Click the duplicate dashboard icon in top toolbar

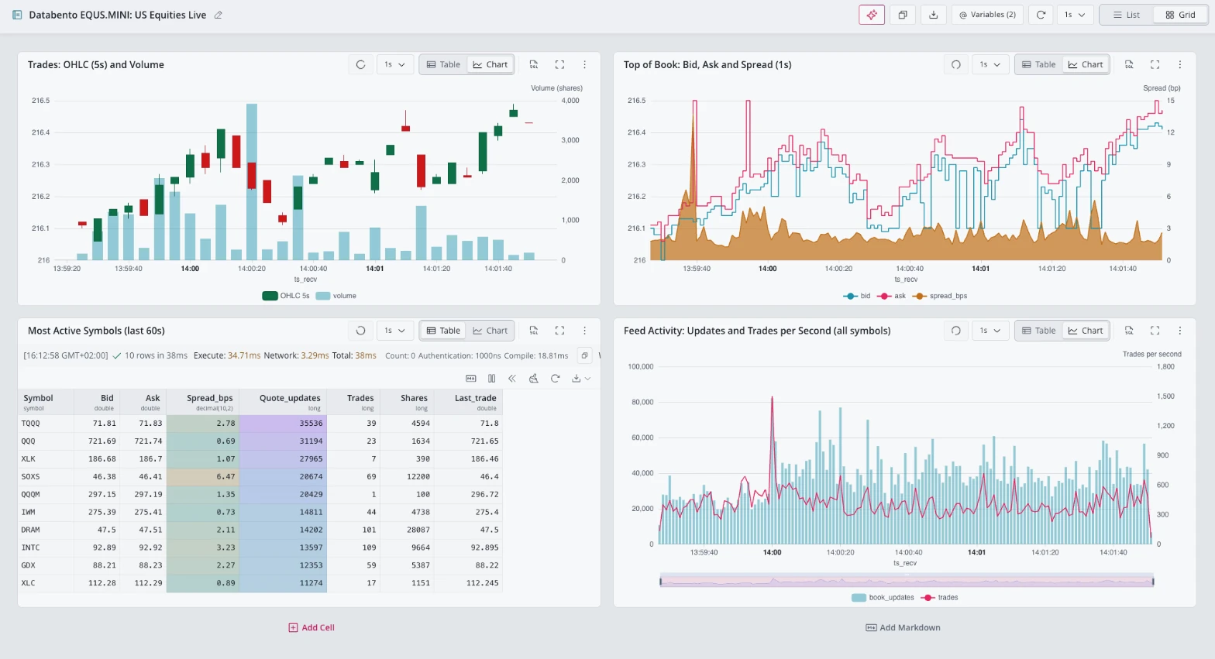(903, 15)
